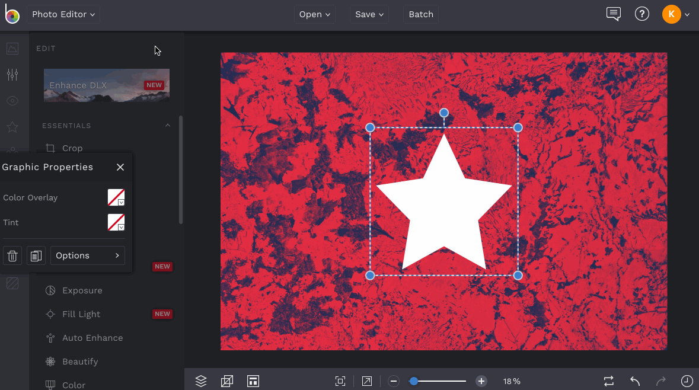Image resolution: width=699 pixels, height=390 pixels.
Task: Open the feedback chat icon
Action: pos(614,14)
